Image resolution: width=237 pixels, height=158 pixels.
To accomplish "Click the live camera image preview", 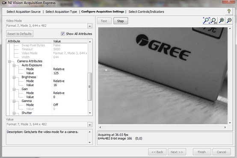I will point(163,76).
